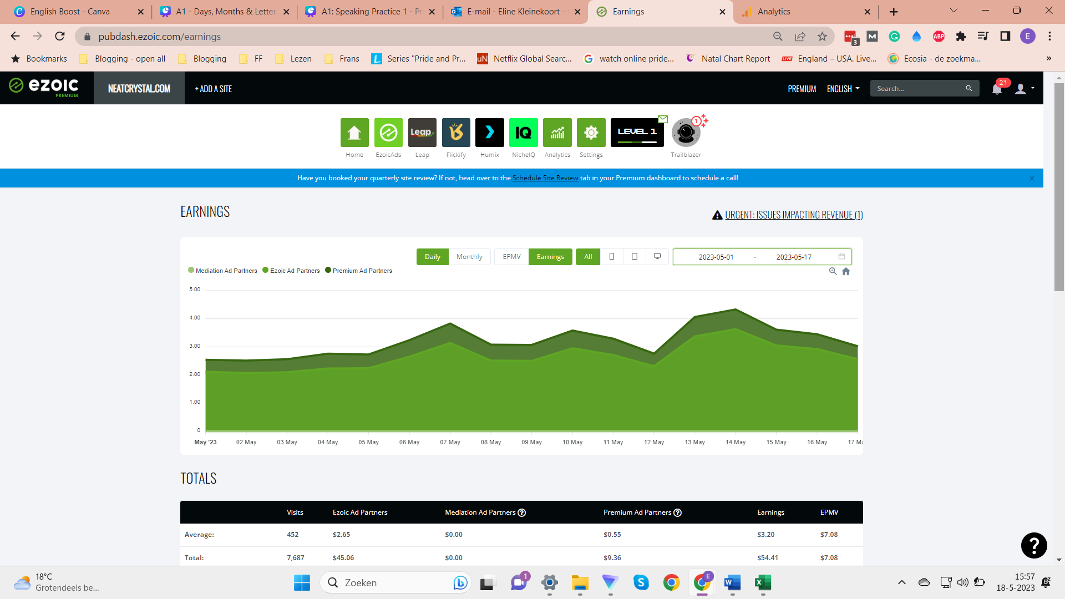Reset chart view with home icon
Image resolution: width=1065 pixels, height=599 pixels.
[x=846, y=271]
